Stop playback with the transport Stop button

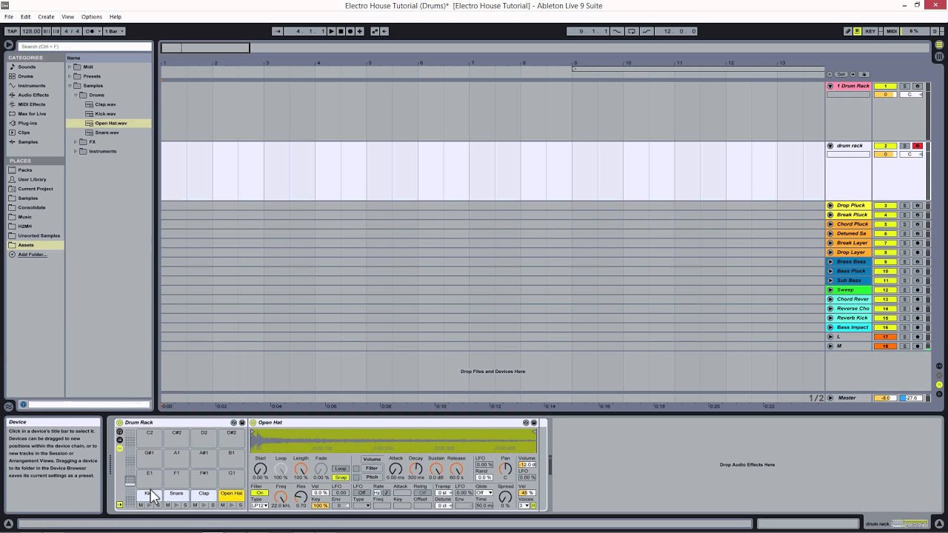(341, 31)
